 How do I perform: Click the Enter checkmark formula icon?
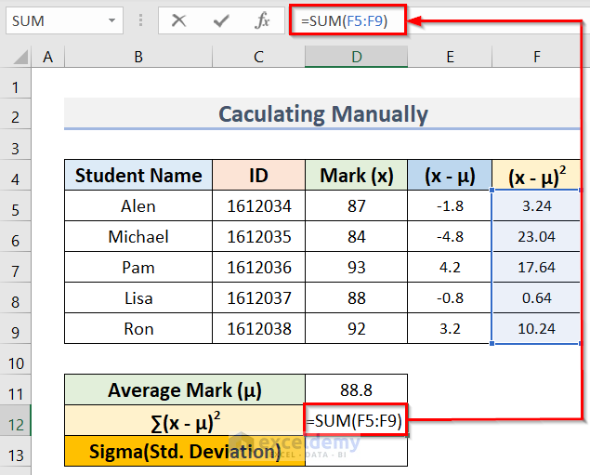(x=221, y=20)
